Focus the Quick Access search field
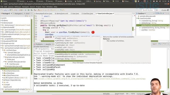The width and height of the screenshot is (170, 95). 148,10
